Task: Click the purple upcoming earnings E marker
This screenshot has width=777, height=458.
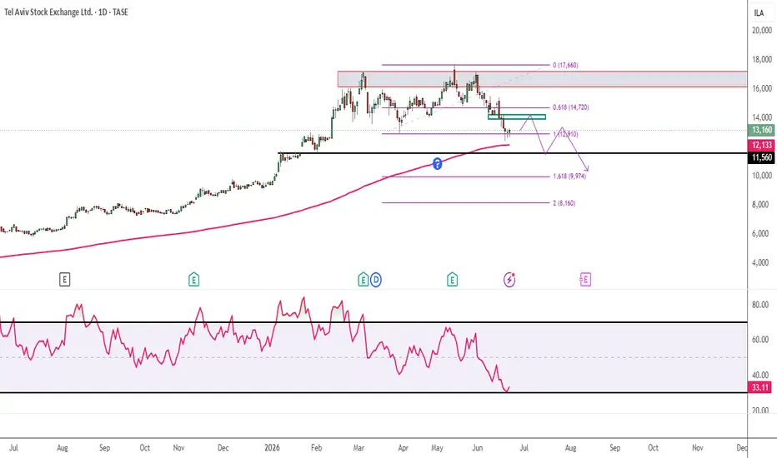Action: point(585,280)
